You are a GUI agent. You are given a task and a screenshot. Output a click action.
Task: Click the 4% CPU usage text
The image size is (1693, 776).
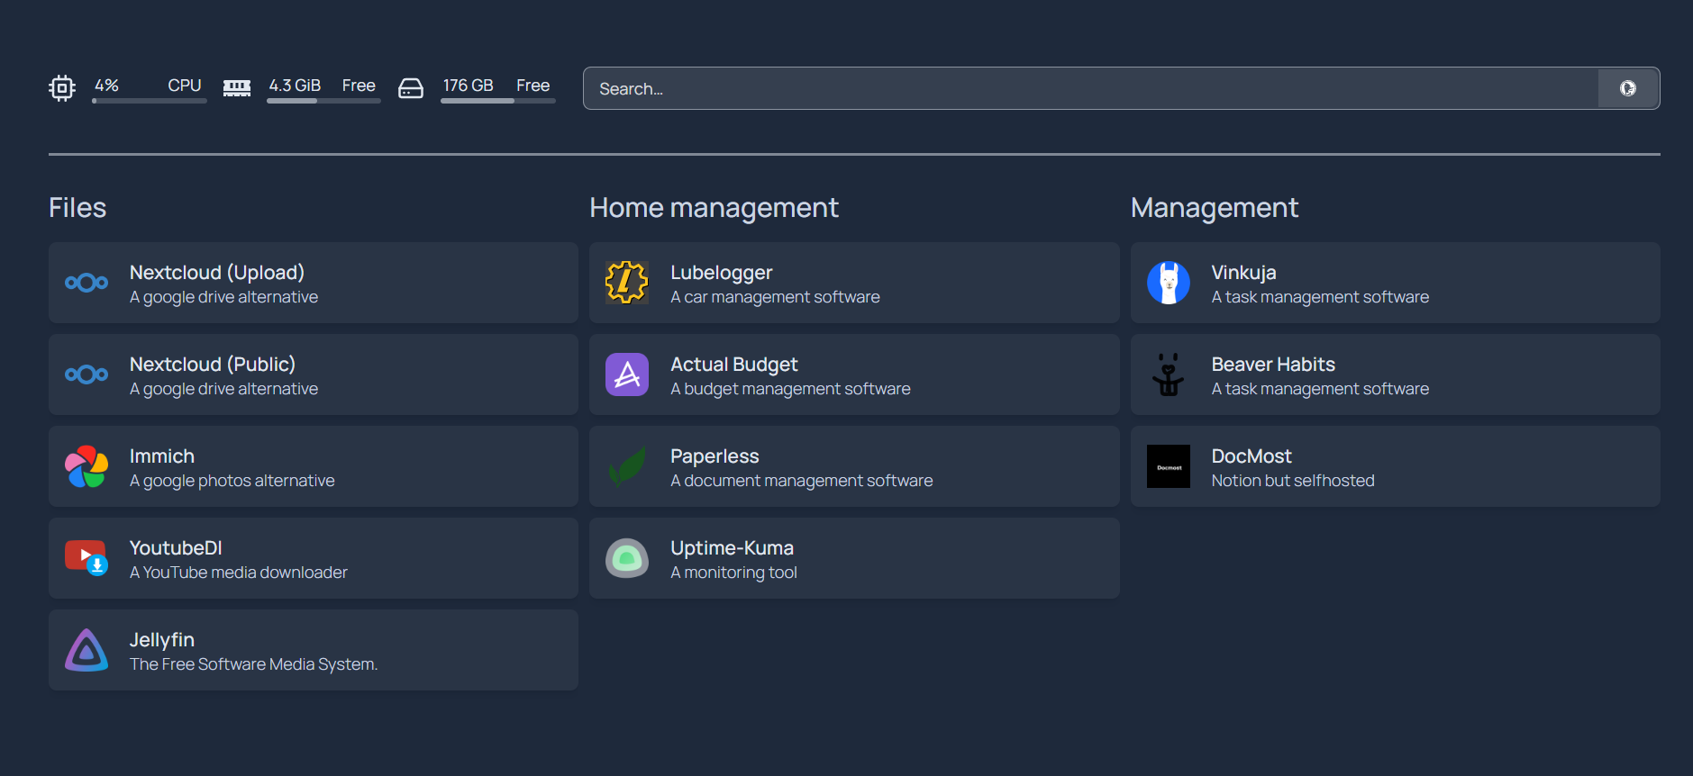pos(106,86)
